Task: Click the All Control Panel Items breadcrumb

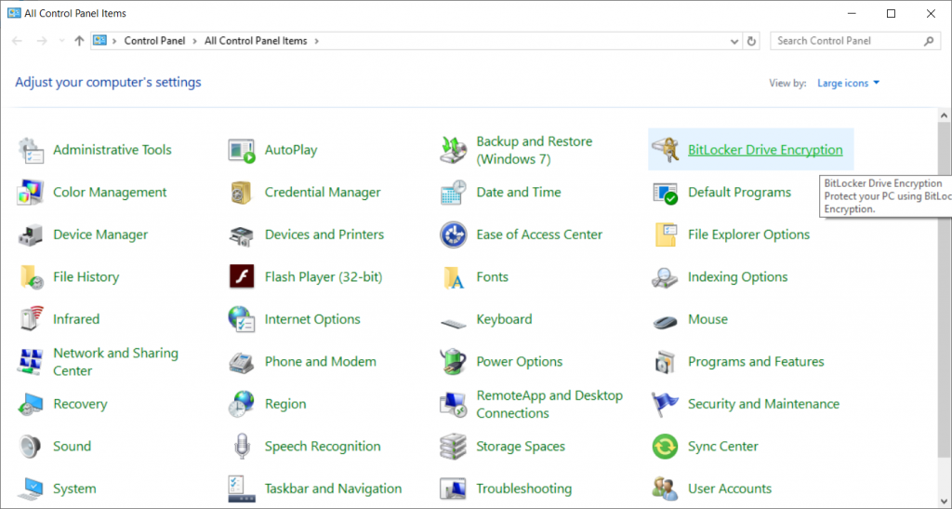Action: [256, 41]
